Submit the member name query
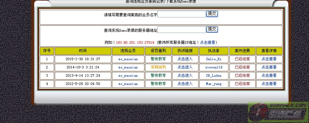Viewport: 309px width, 123px height. 212,14
